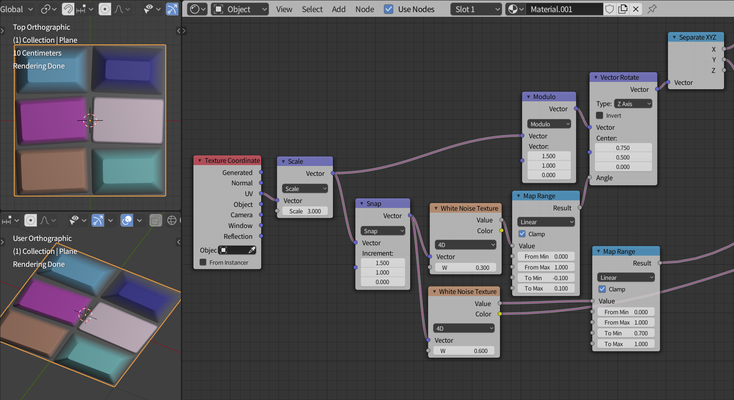Unlink Material.001 with the X button

click(x=636, y=9)
